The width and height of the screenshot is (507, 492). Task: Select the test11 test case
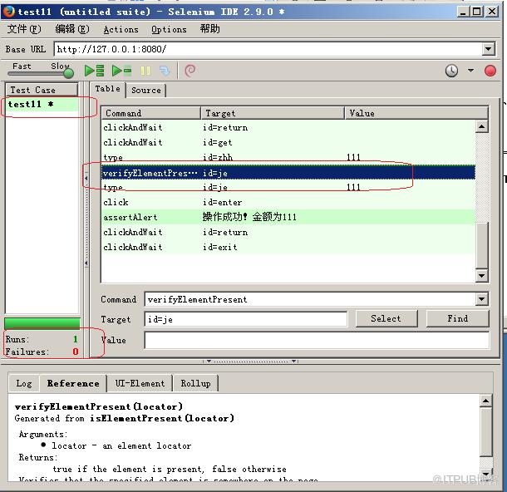[x=42, y=104]
